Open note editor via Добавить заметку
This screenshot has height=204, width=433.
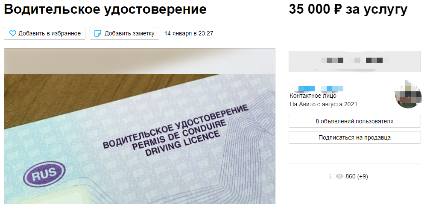click(x=124, y=33)
